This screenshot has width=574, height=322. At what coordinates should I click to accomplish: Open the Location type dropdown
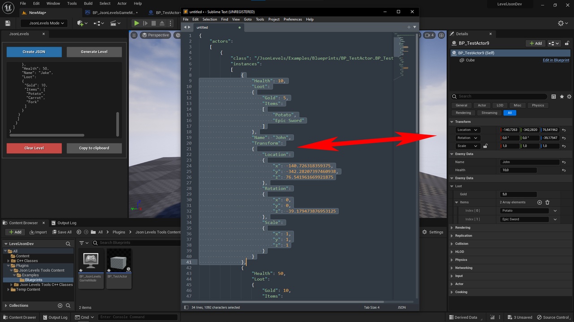point(467,130)
